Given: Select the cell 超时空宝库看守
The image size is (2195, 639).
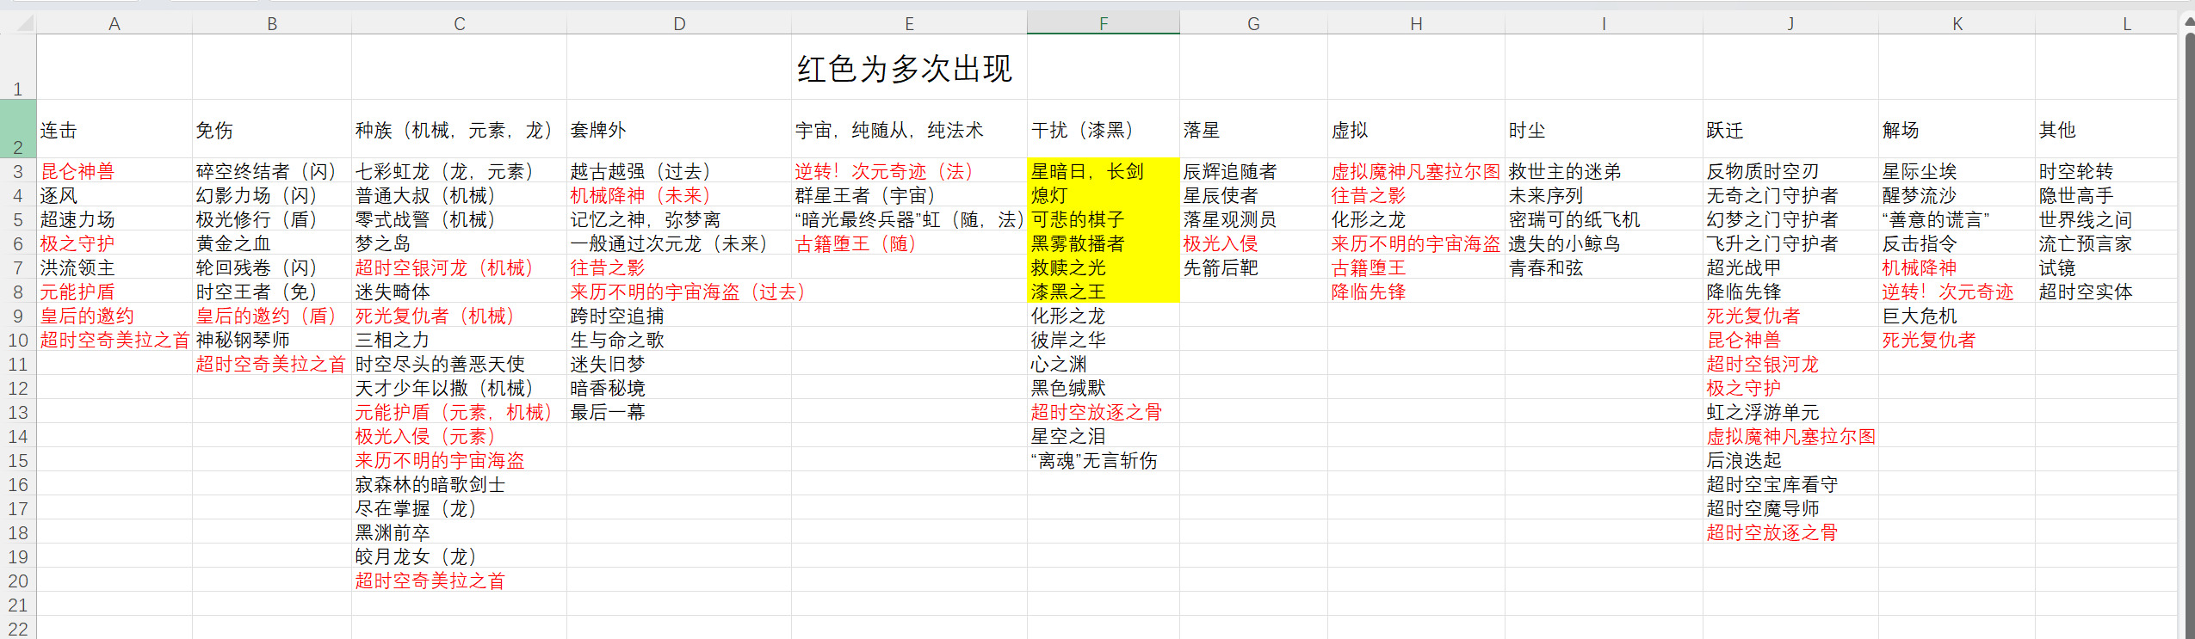Looking at the screenshot, I should point(1790,485).
